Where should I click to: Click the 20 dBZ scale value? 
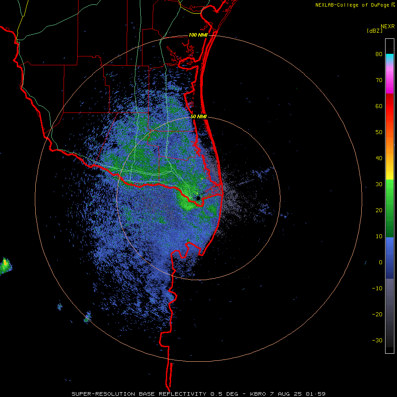click(379, 210)
